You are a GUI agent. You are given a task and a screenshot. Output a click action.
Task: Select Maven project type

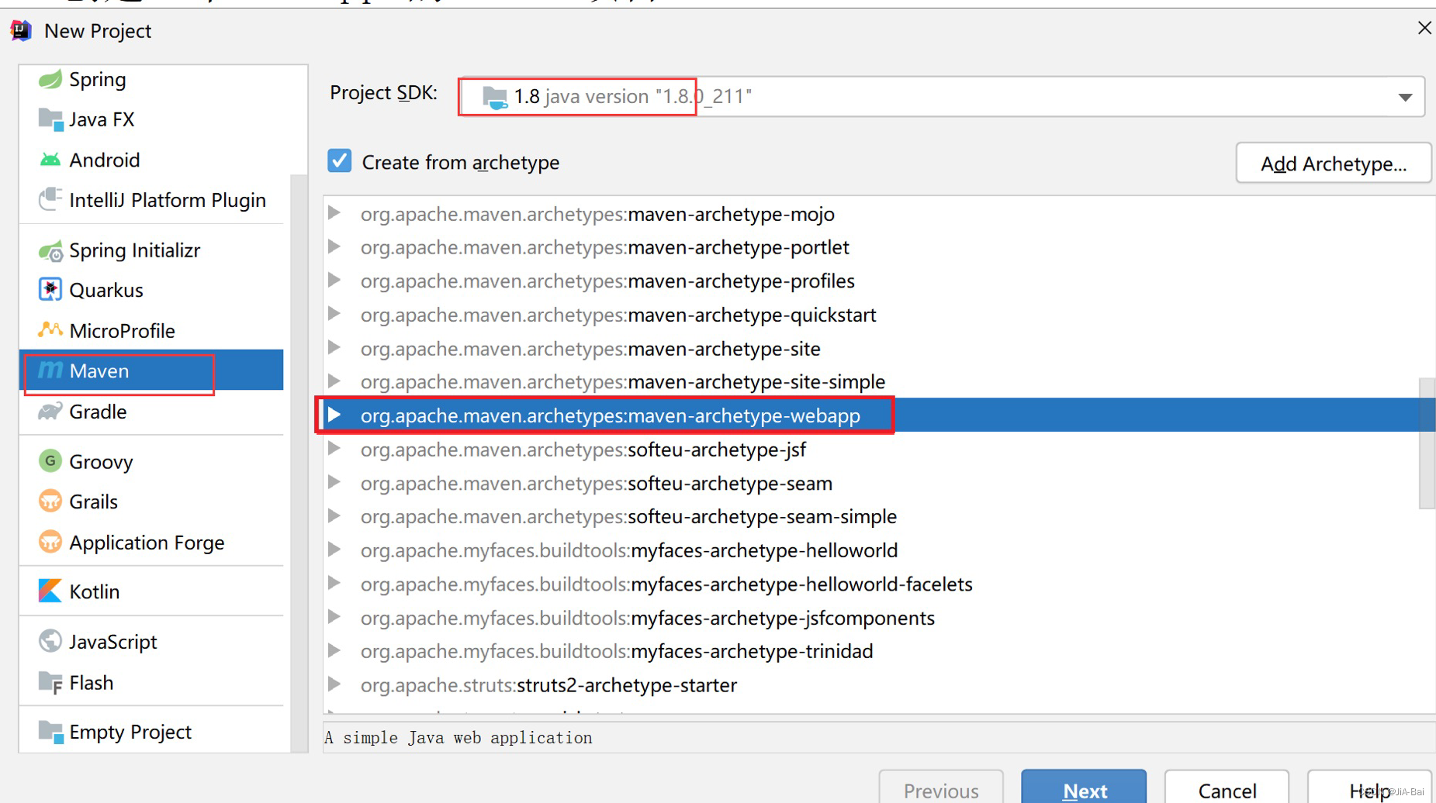[151, 370]
